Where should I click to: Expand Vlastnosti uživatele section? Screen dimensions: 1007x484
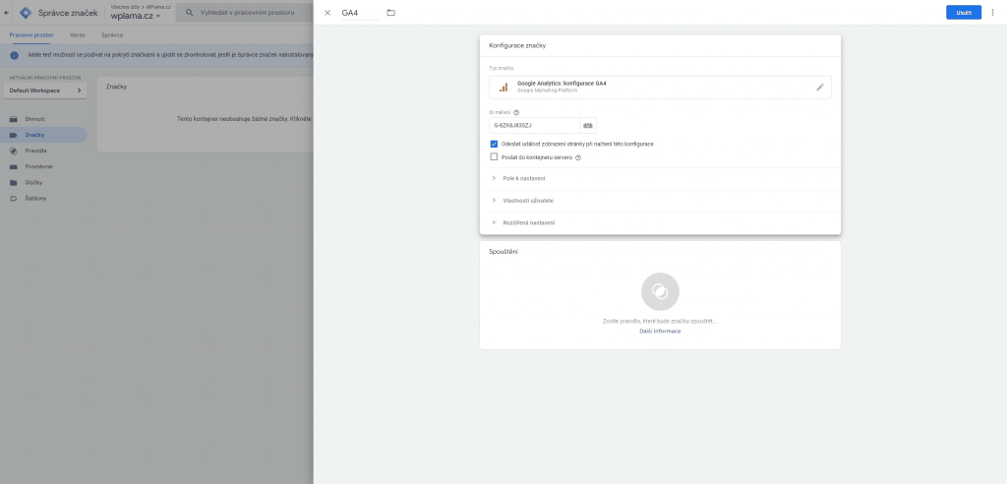660,201
